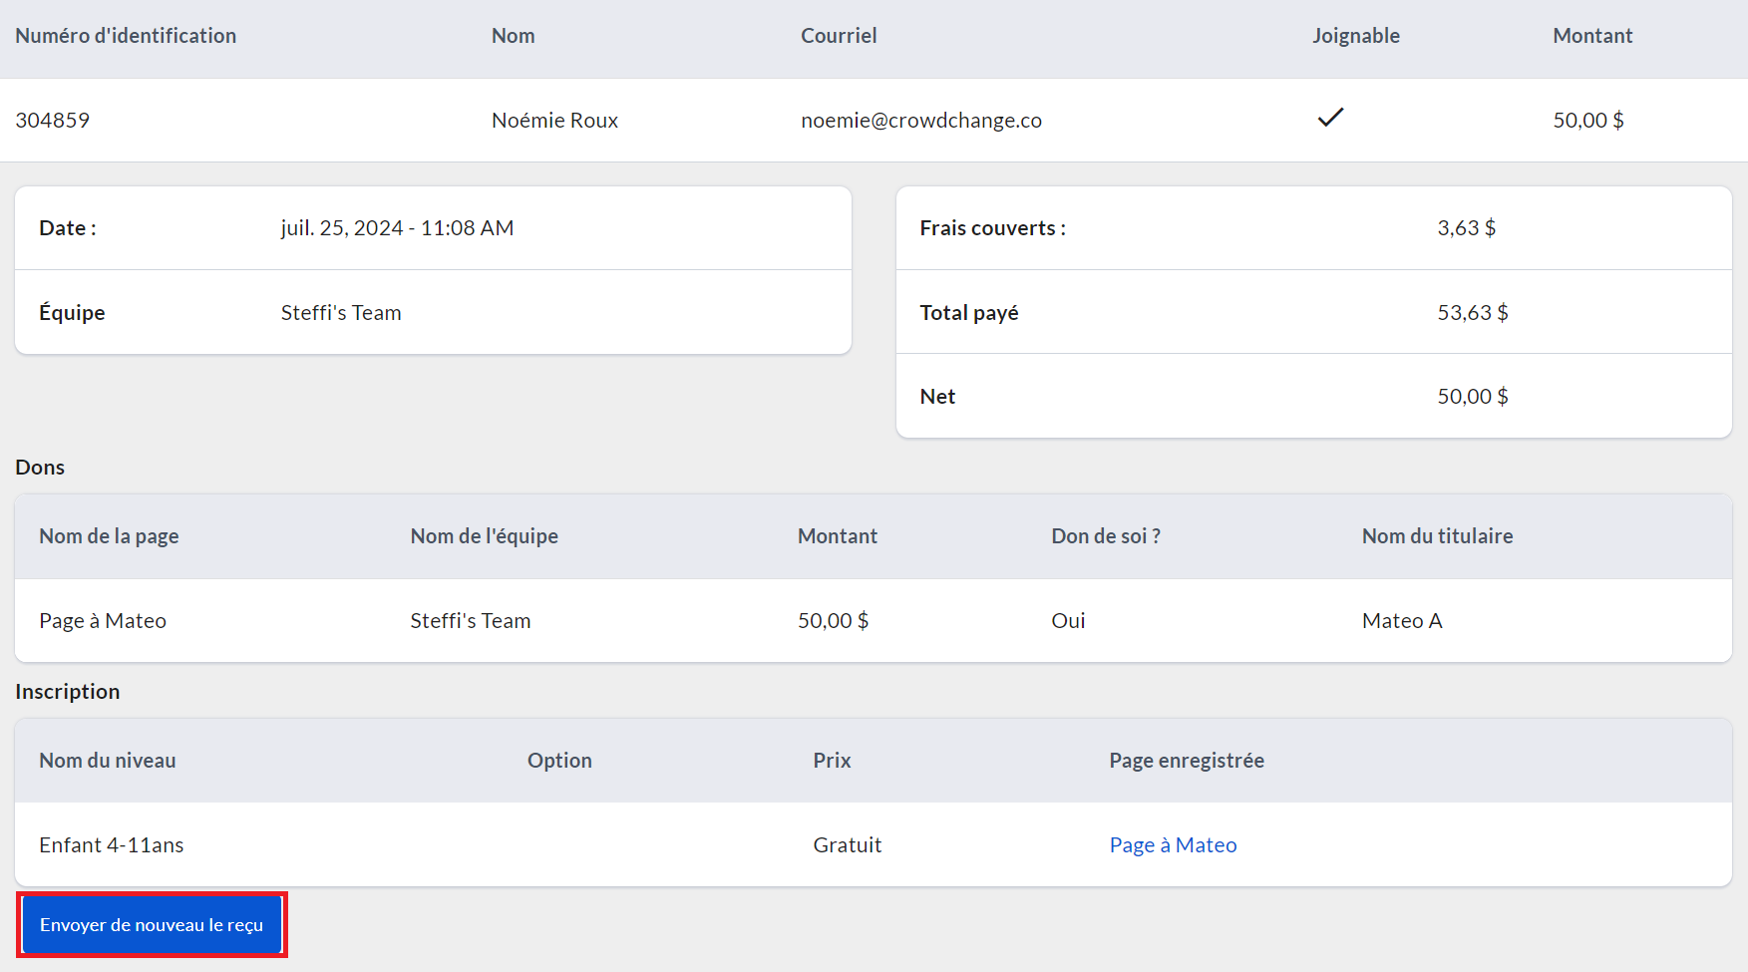Open the Page à Mateo link
1748x972 pixels.
click(x=1173, y=845)
